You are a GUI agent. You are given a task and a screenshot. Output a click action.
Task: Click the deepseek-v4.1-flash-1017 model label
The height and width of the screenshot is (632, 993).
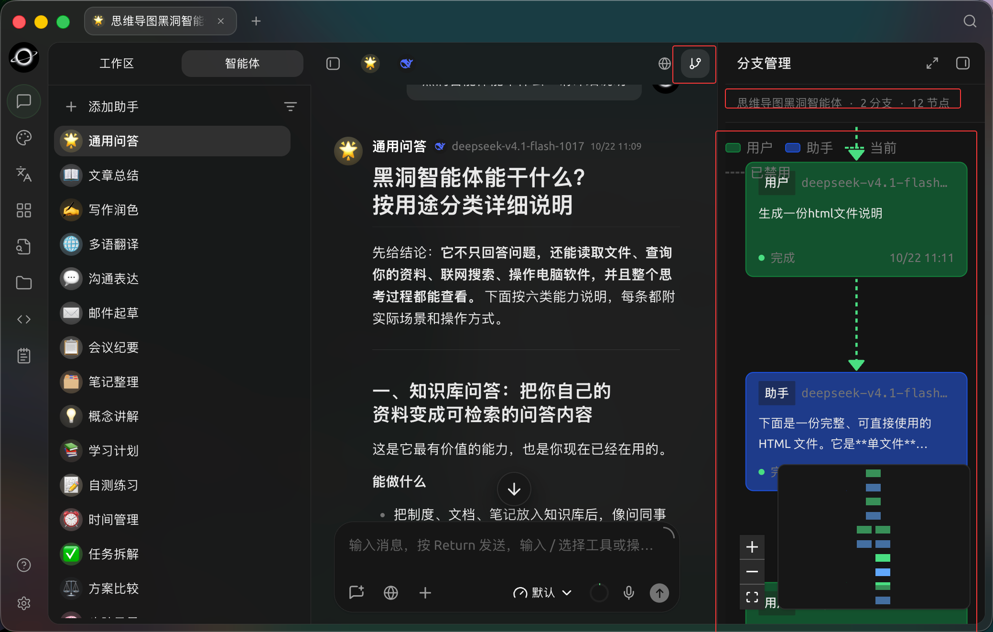click(x=518, y=146)
